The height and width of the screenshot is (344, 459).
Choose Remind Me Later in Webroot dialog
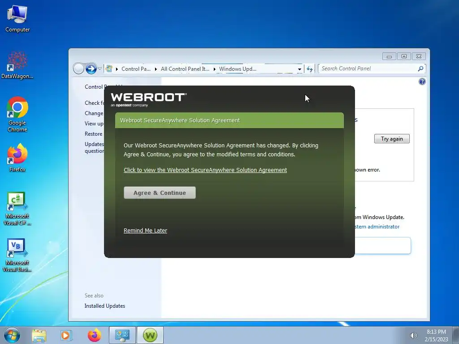pos(145,231)
